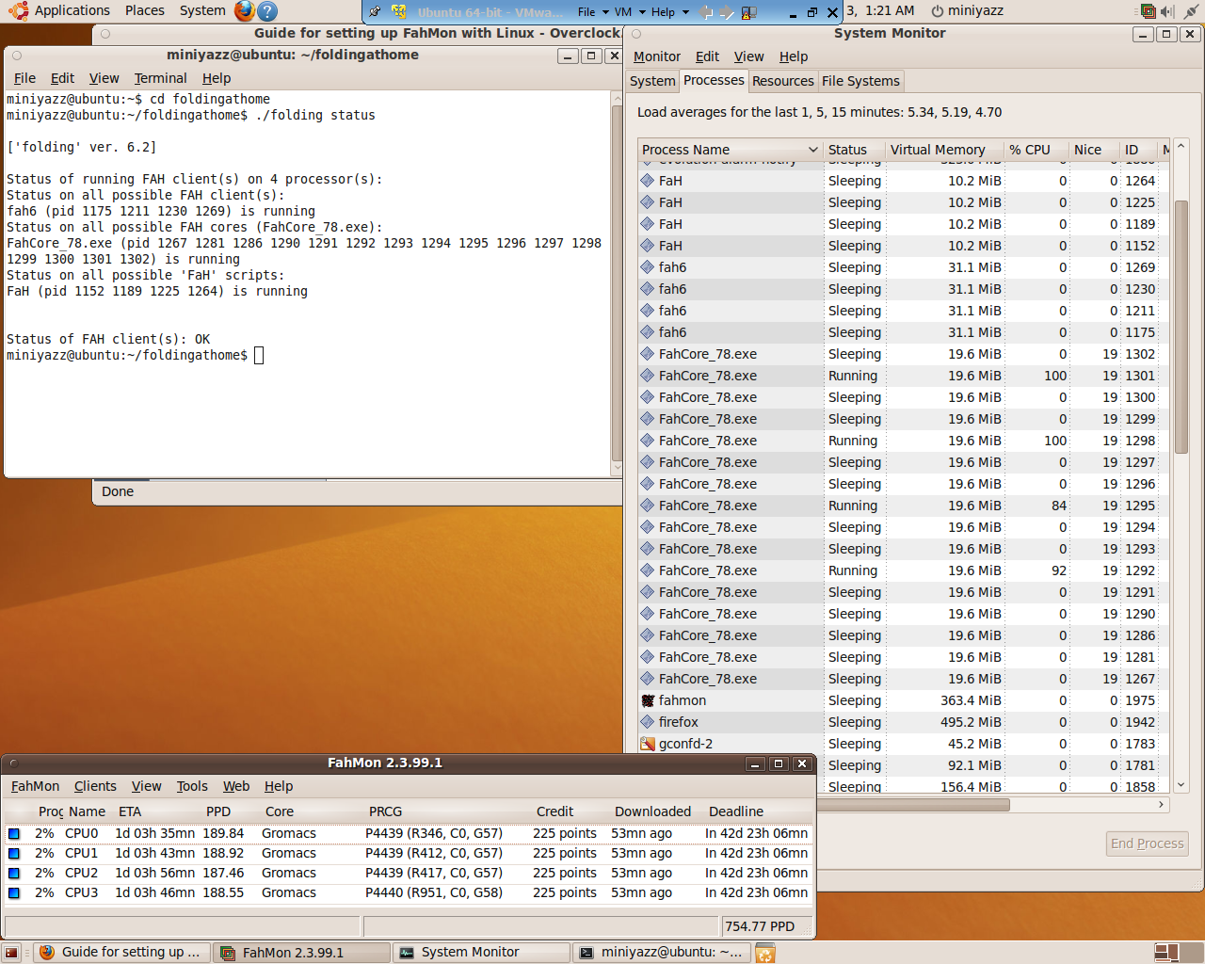Click the power icon beside miniyazz

[x=938, y=11]
